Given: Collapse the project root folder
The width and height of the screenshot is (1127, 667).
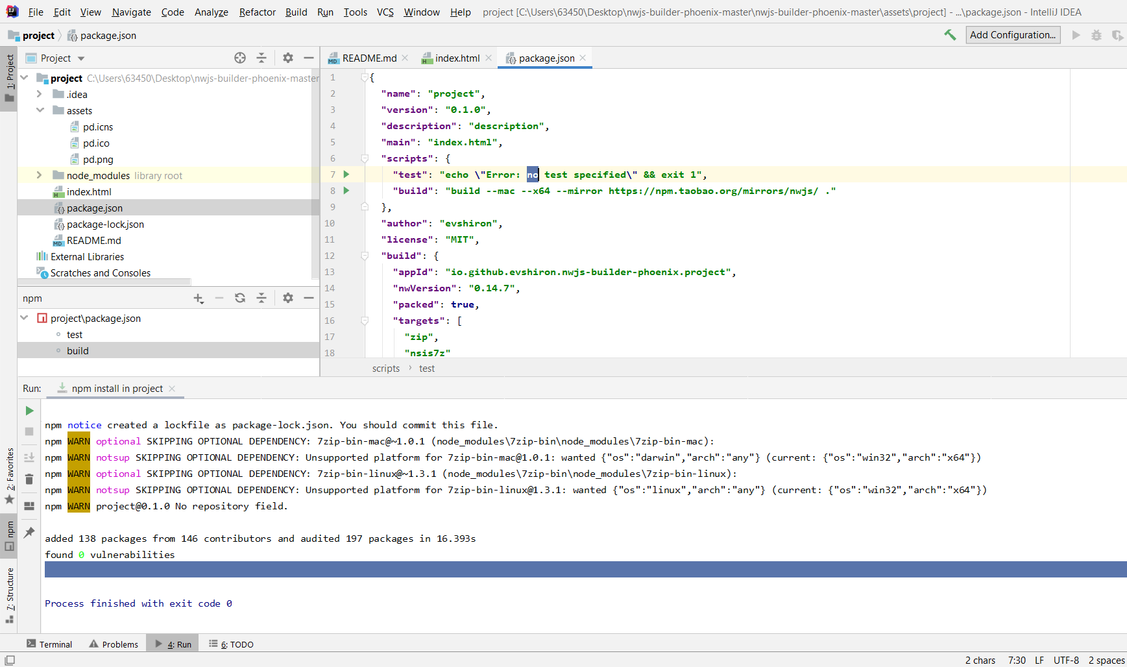Looking at the screenshot, I should 25,78.
